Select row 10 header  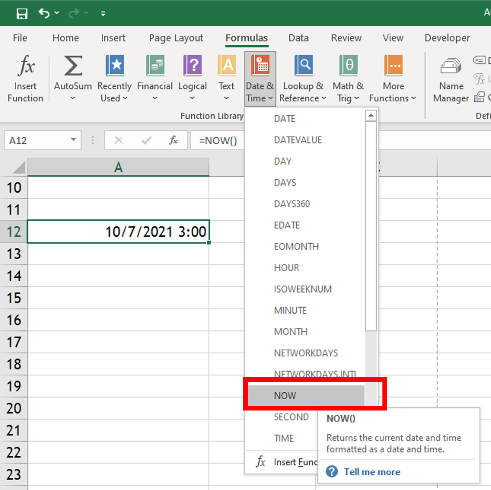coord(14,188)
